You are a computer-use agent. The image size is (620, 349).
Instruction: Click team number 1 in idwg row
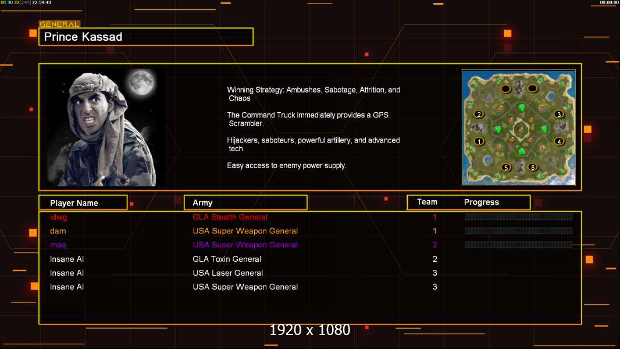pos(434,216)
